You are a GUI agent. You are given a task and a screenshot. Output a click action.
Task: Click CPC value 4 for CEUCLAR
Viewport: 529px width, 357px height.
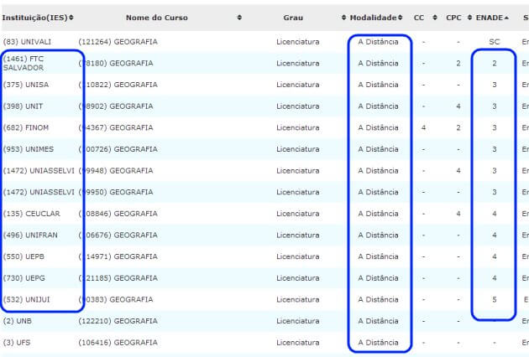[458, 214]
